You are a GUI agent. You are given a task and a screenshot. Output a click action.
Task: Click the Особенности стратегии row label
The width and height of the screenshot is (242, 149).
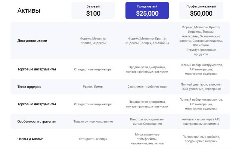pyautogui.click(x=37, y=122)
